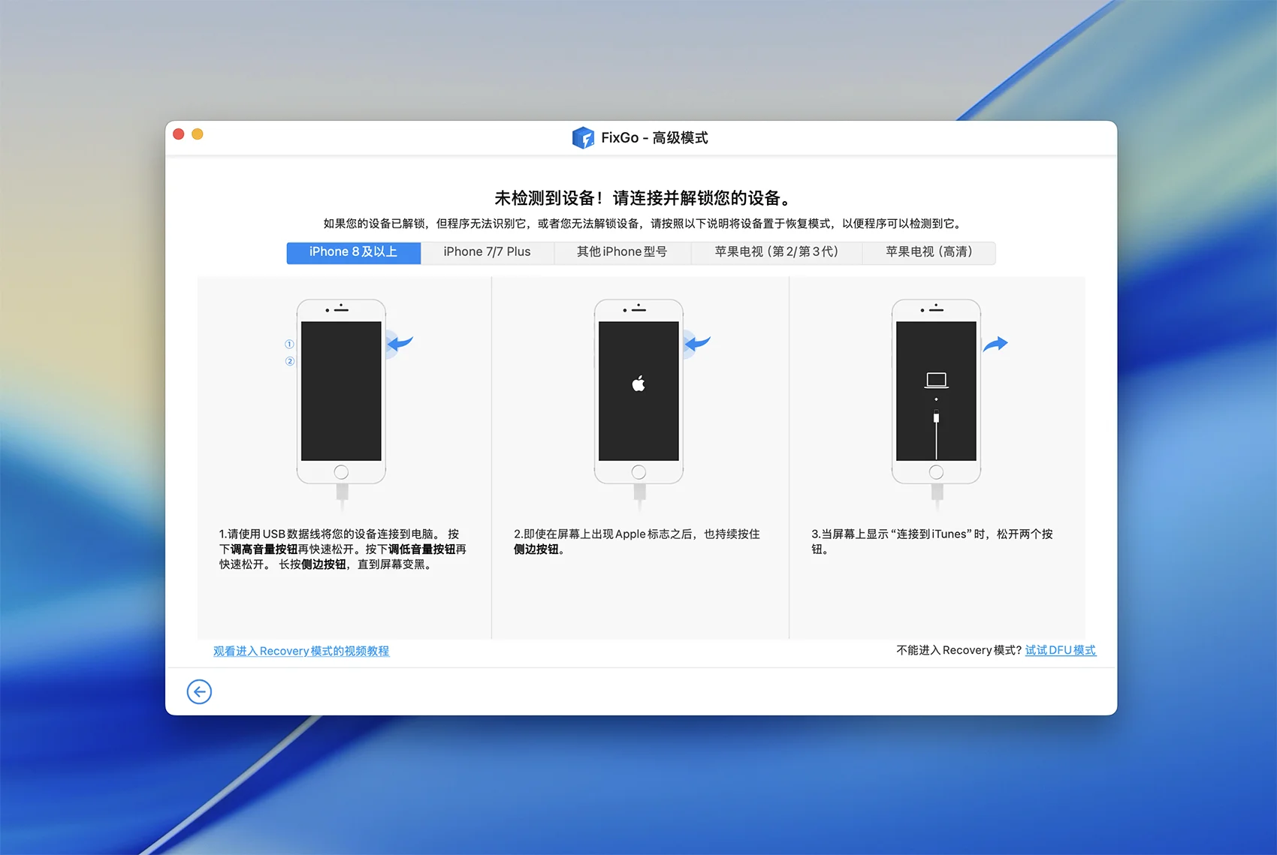Select the iPhone 8及以上 tab
This screenshot has width=1277, height=855.
[x=353, y=252]
